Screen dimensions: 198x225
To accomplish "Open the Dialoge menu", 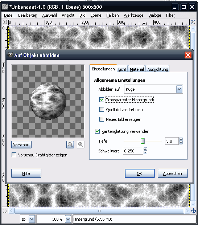I will [x=155, y=15].
